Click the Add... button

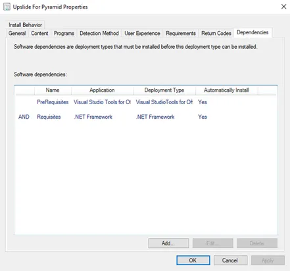pyautogui.click(x=168, y=243)
